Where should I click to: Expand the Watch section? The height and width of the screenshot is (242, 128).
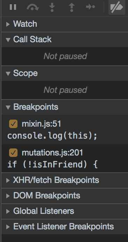pos(8,24)
